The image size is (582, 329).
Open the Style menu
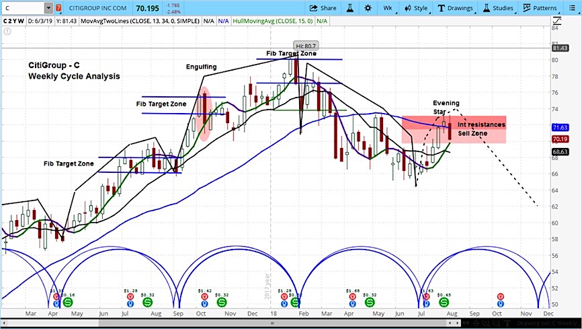tap(417, 8)
